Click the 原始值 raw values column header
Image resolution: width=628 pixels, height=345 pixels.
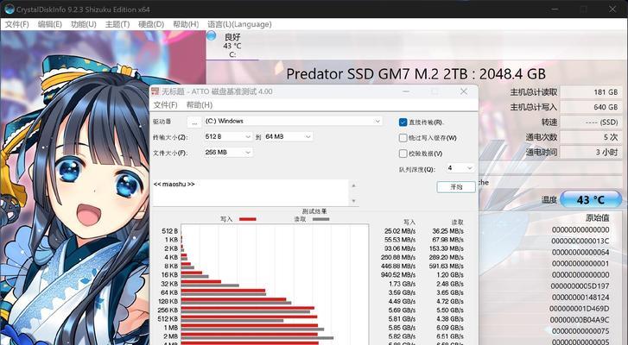(597, 218)
